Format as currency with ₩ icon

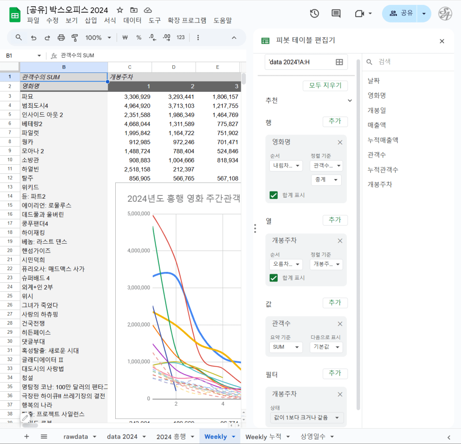(125, 37)
